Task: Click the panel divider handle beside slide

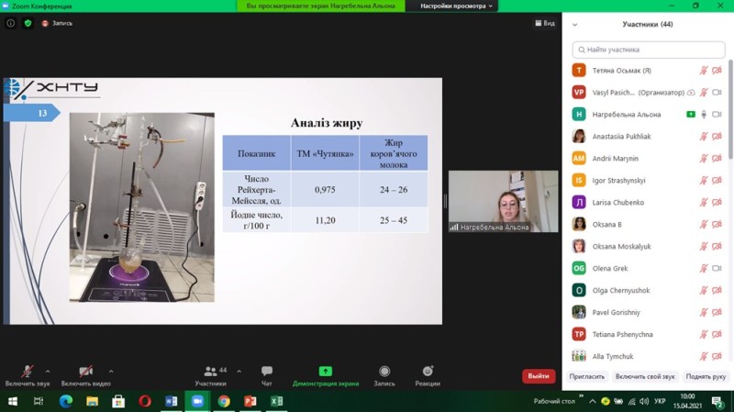Action: click(x=445, y=201)
